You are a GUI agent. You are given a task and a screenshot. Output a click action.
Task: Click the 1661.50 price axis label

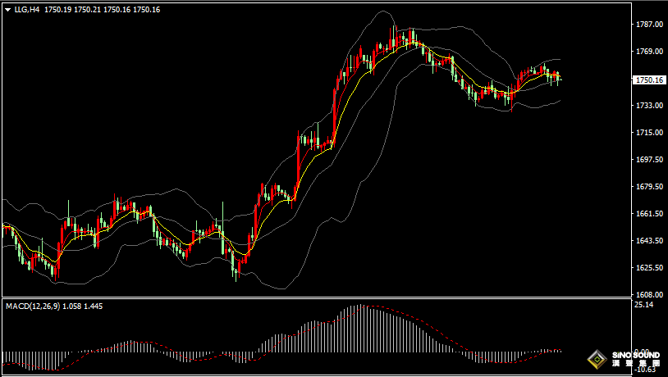point(649,214)
